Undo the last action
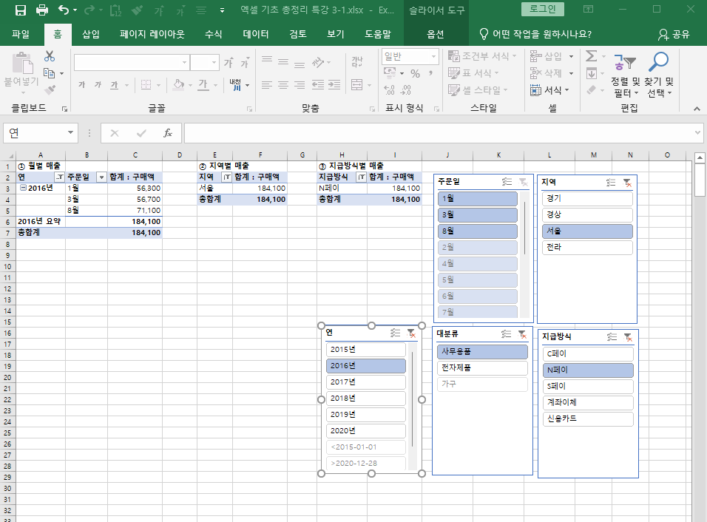 (64, 10)
